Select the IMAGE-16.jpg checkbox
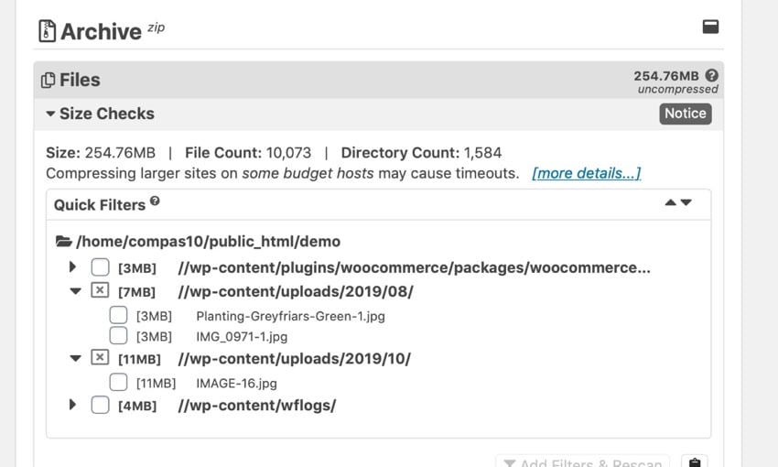Image resolution: width=778 pixels, height=467 pixels. tap(118, 382)
